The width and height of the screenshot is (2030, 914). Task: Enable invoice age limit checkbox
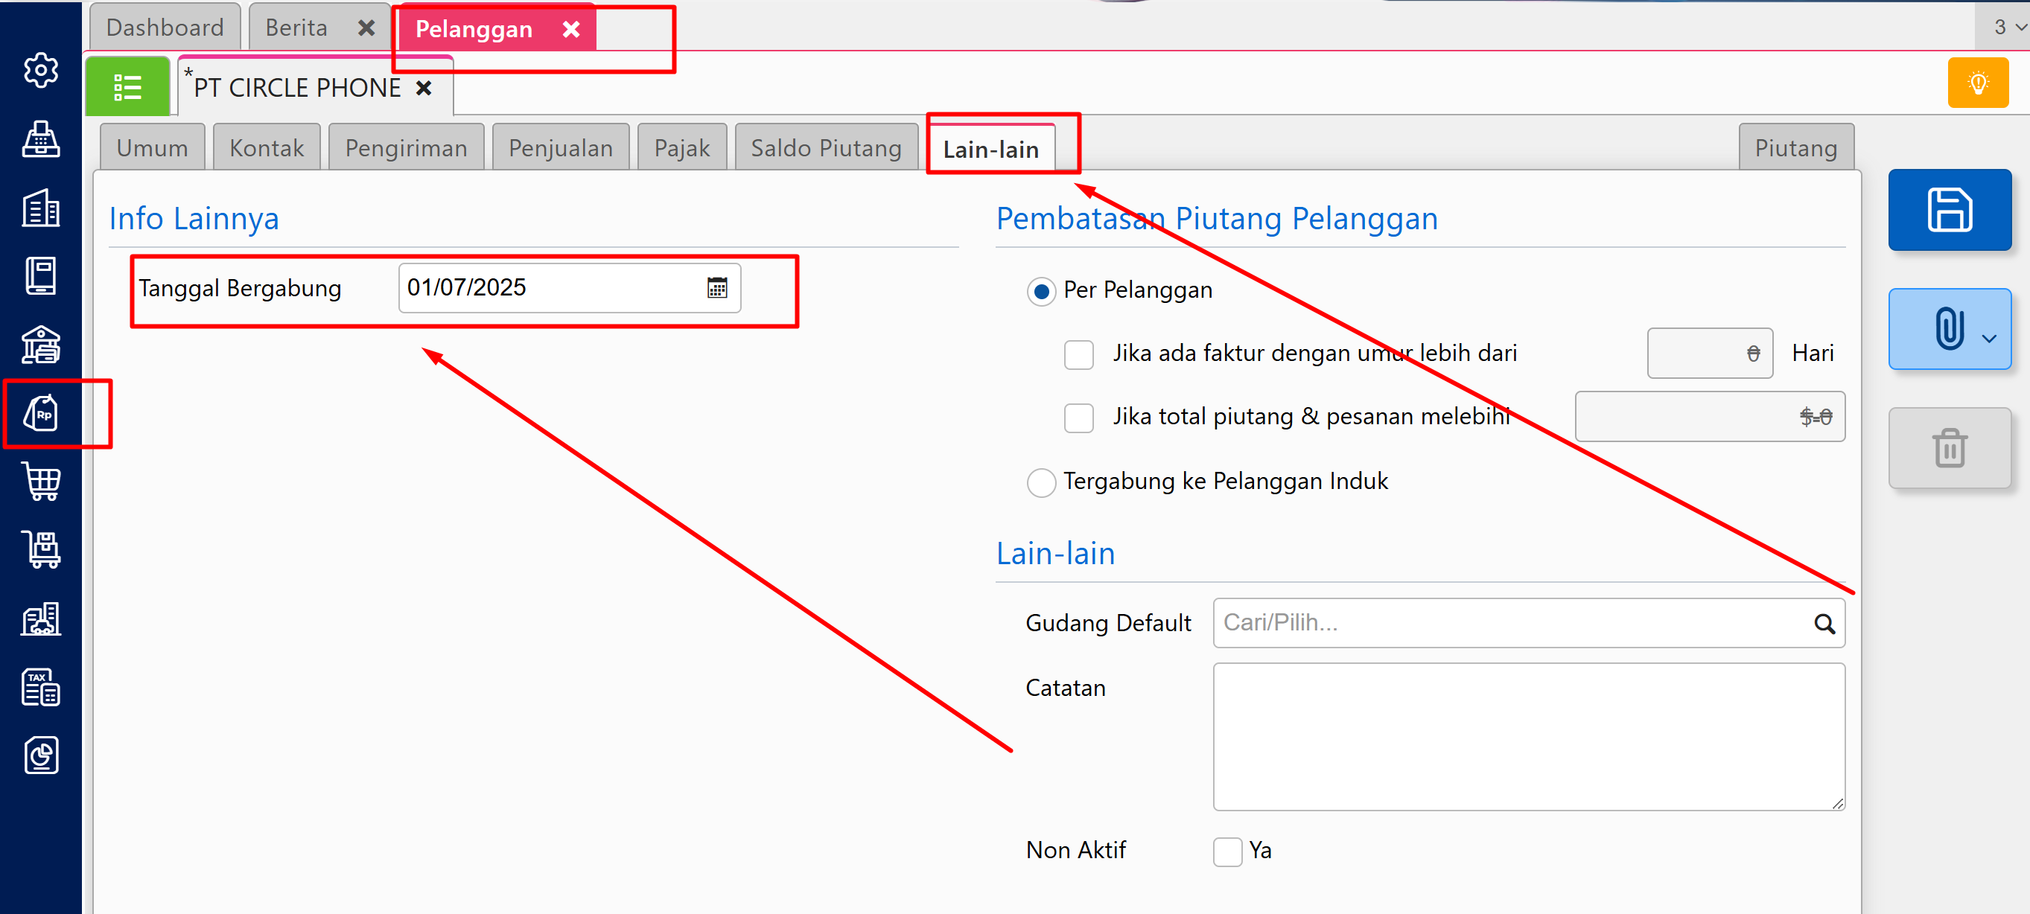(x=1078, y=354)
